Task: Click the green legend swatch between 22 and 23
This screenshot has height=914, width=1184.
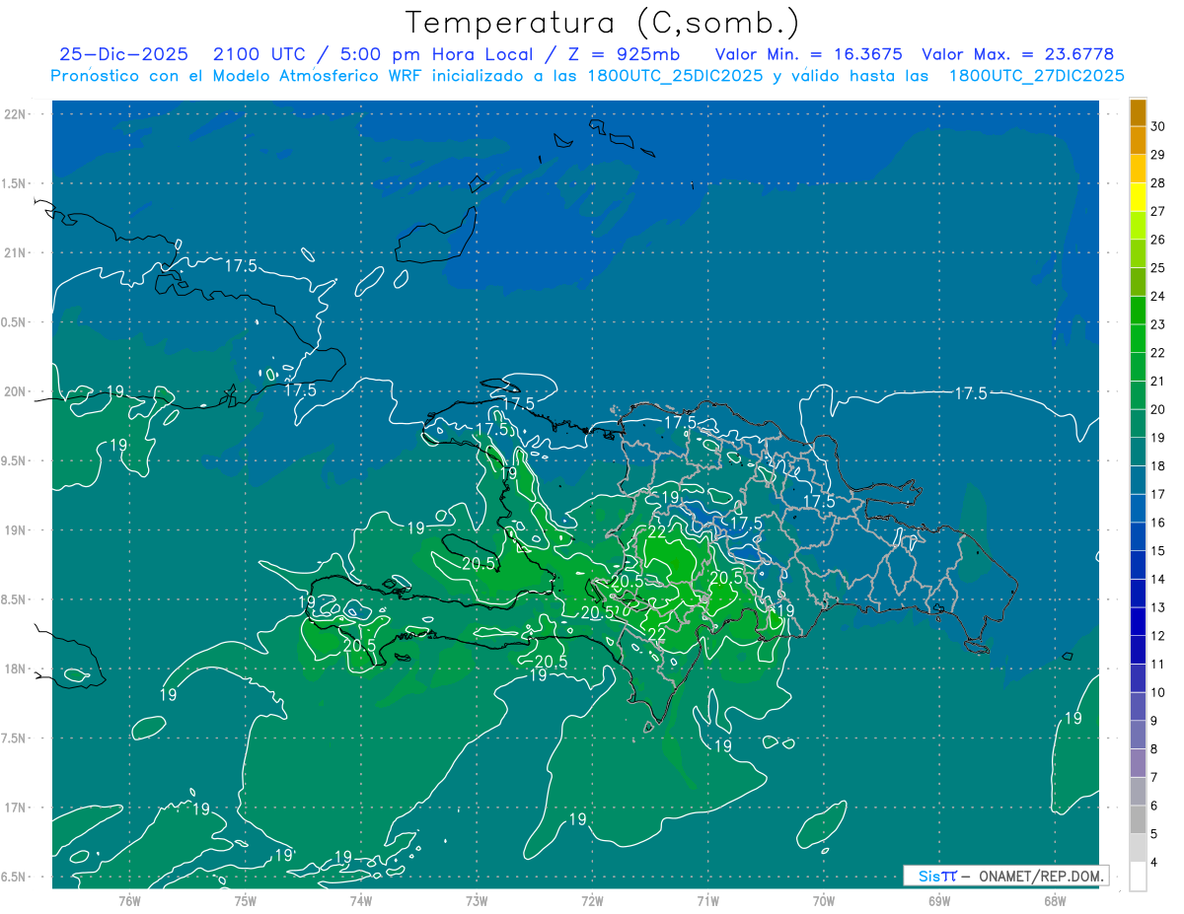Action: point(1138,338)
